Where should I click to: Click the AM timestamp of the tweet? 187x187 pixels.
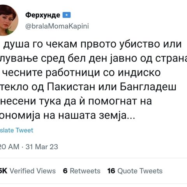[9, 147]
